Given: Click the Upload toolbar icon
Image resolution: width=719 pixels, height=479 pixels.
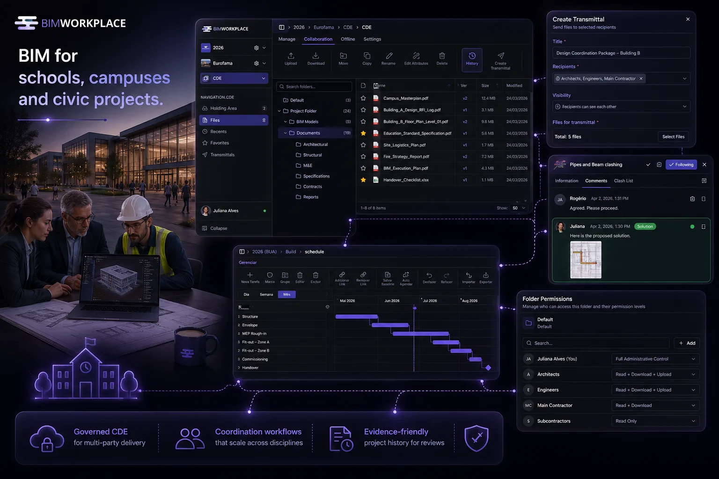Looking at the screenshot, I should 291,56.
